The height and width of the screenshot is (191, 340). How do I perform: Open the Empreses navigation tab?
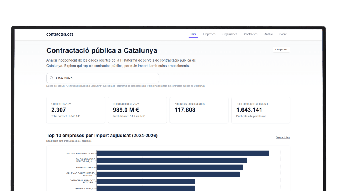209,34
